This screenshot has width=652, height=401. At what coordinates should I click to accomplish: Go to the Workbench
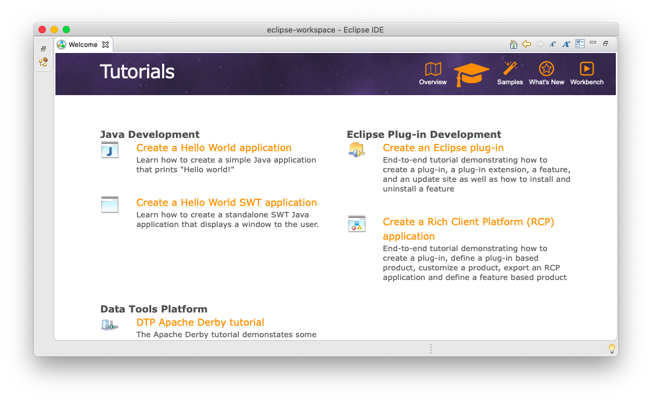tap(587, 73)
